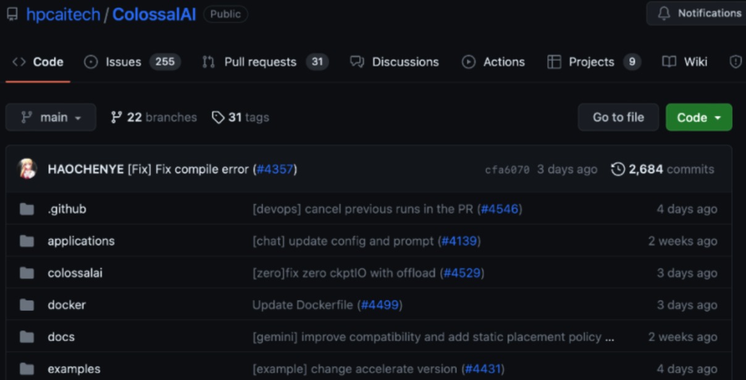Image resolution: width=746 pixels, height=380 pixels.
Task: Open the Projects tab
Action: pos(595,62)
